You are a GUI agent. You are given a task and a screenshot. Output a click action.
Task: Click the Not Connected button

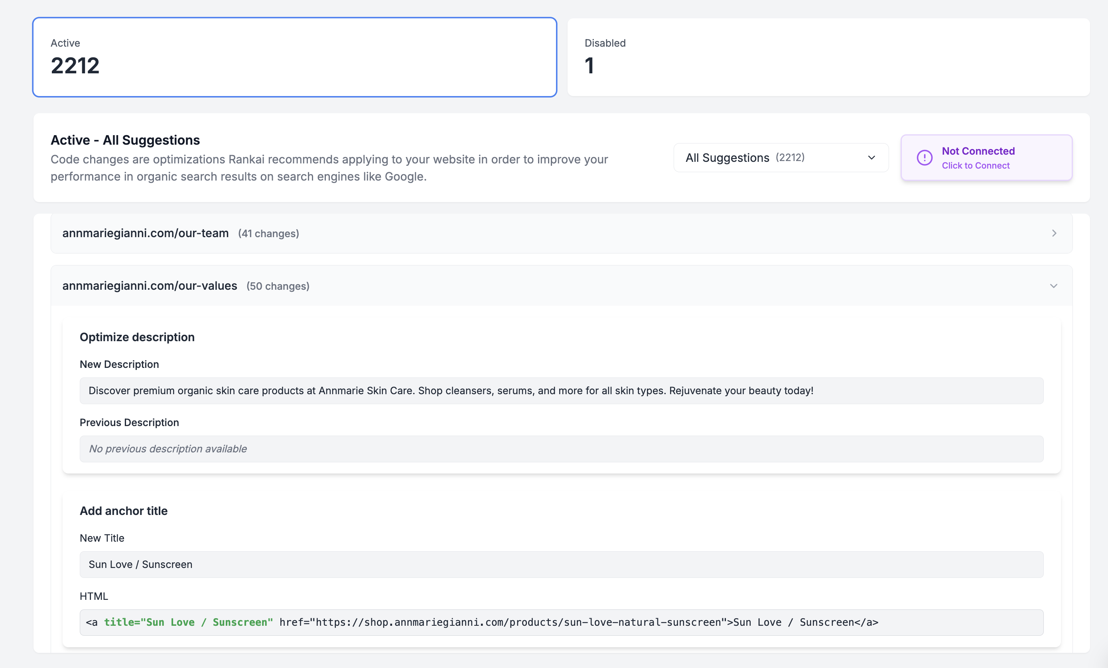(978, 151)
